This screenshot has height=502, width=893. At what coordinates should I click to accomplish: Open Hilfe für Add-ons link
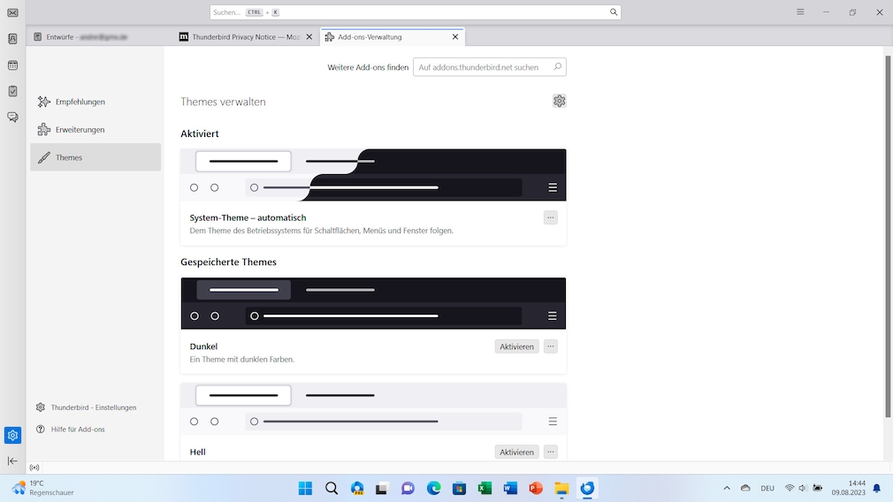pyautogui.click(x=78, y=430)
